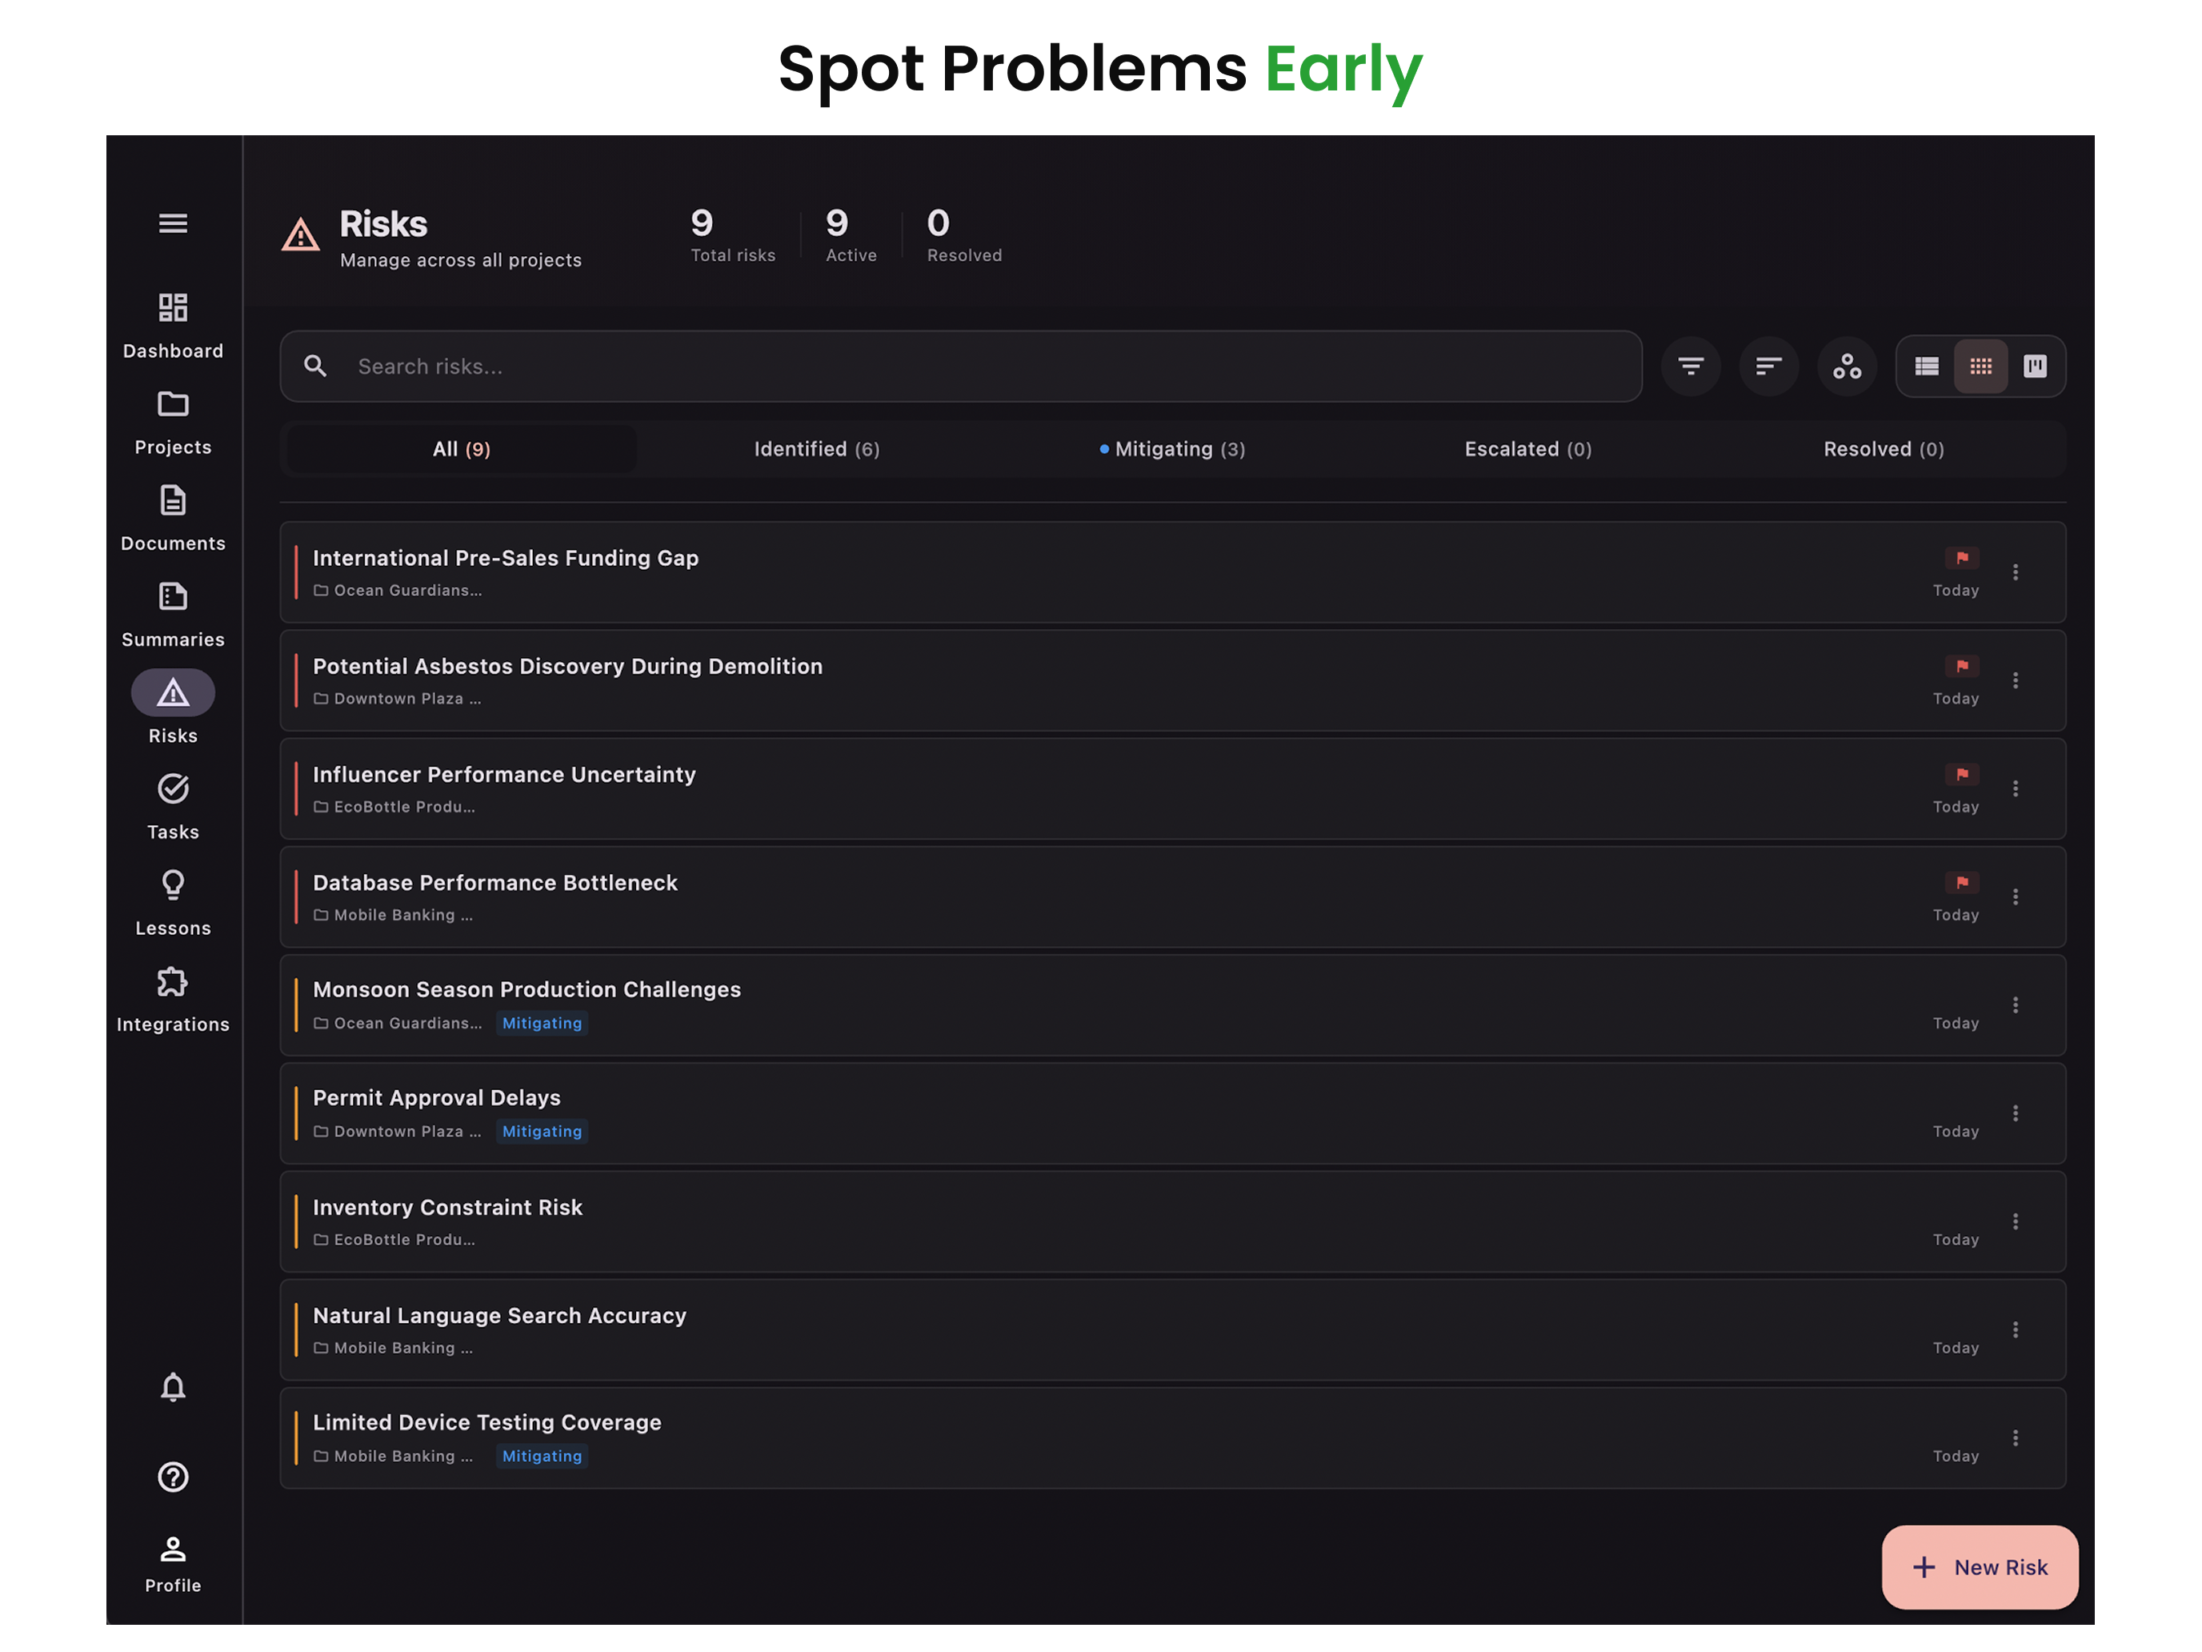Image resolution: width=2202 pixels, height=1652 pixels.
Task: Click red flag on Potential Asbestos Discovery row
Action: pyautogui.click(x=1962, y=666)
